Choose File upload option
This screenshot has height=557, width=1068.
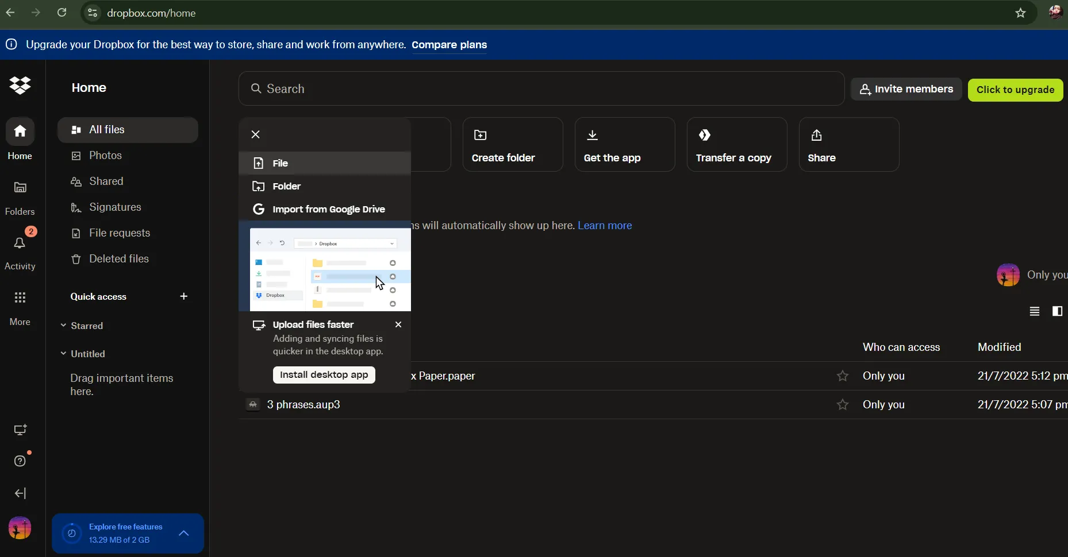point(325,163)
